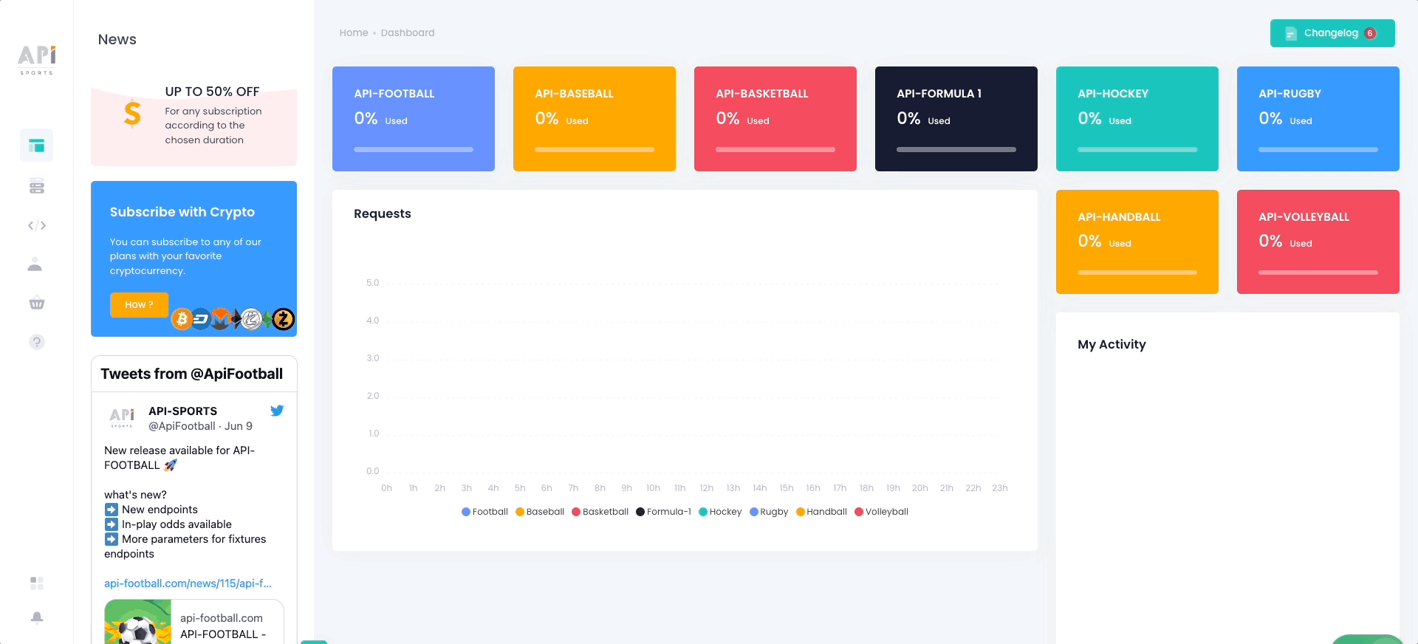Click the How ? button

139,304
